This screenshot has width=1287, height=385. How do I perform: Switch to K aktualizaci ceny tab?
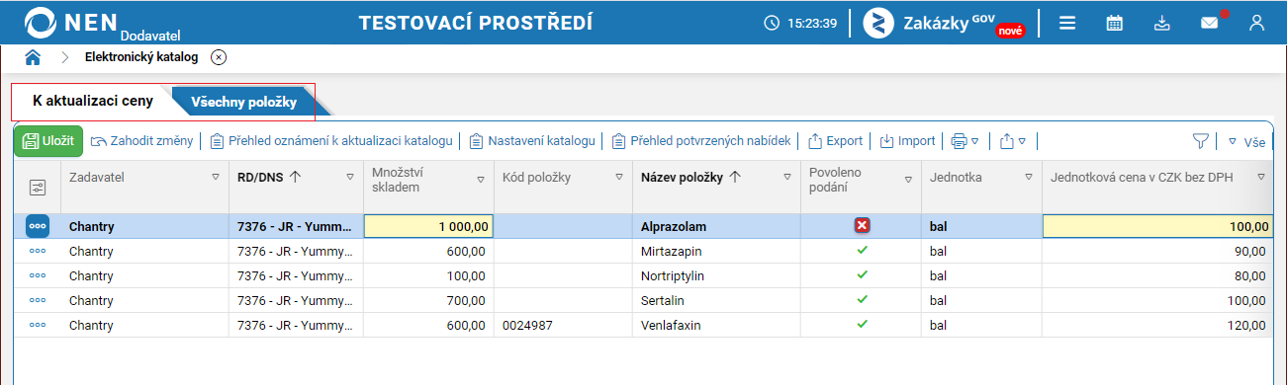point(93,101)
